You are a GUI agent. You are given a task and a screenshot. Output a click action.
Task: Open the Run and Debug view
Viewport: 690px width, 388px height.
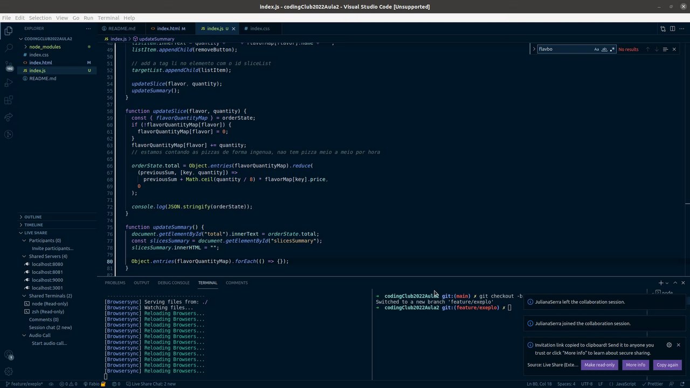pyautogui.click(x=9, y=83)
